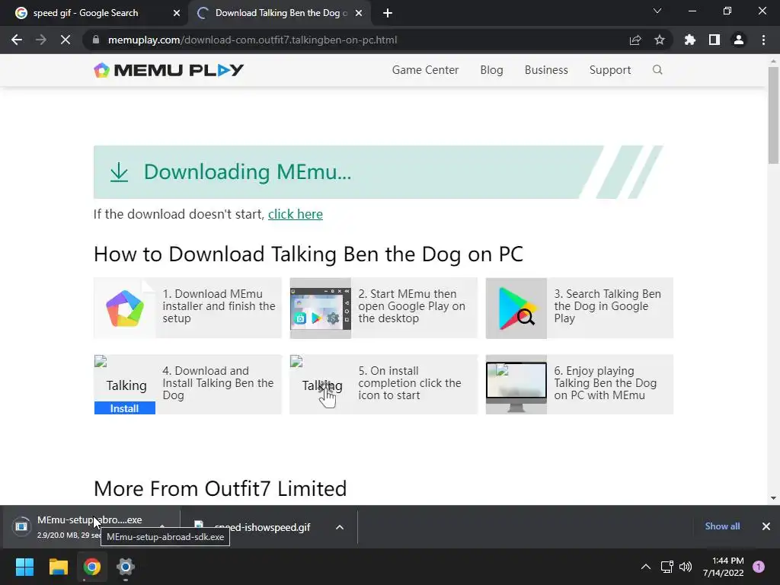Screen dimensions: 780x585
Task: Stop page loading with the X button
Action: pyautogui.click(x=66, y=40)
